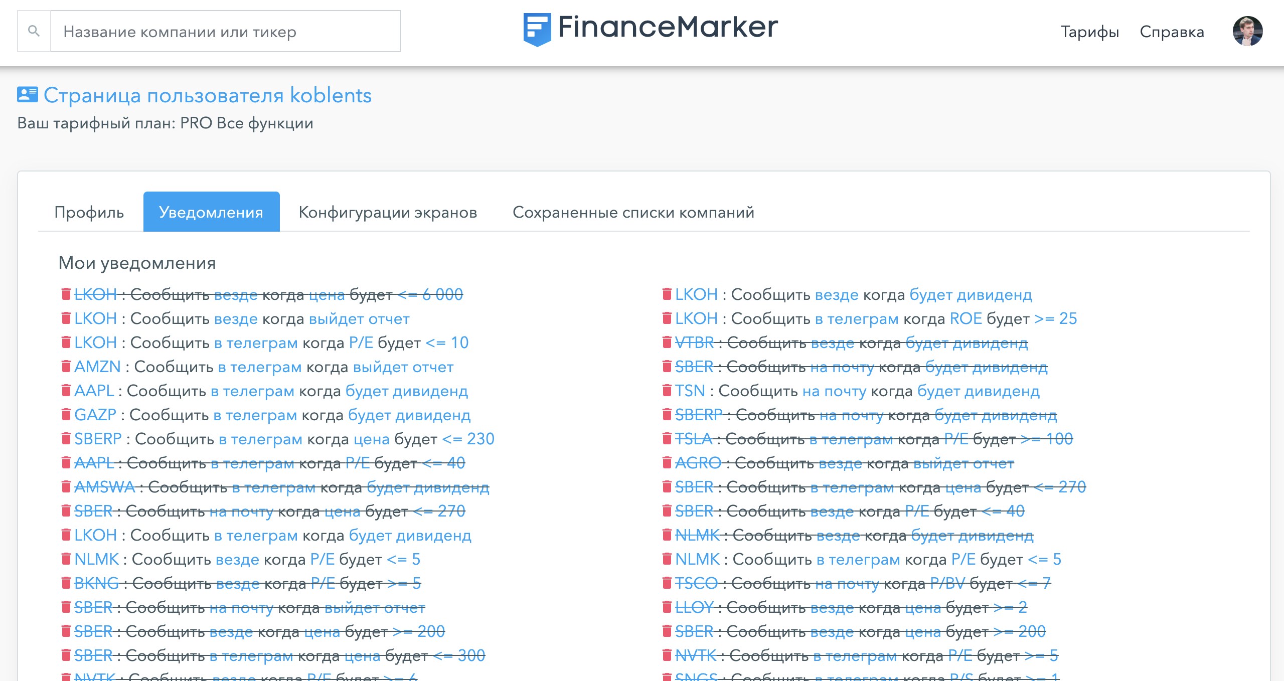Click the user page card icon
This screenshot has width=1284, height=681.
pos(28,94)
